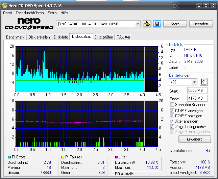
Task: Switch to the Disk-Info tab
Action: 61,37
